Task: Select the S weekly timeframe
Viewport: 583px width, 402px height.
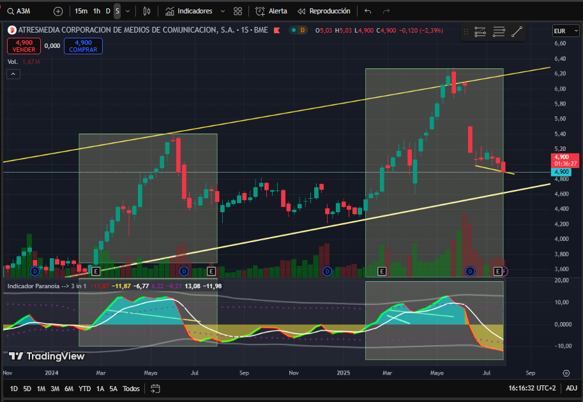Action: (117, 11)
